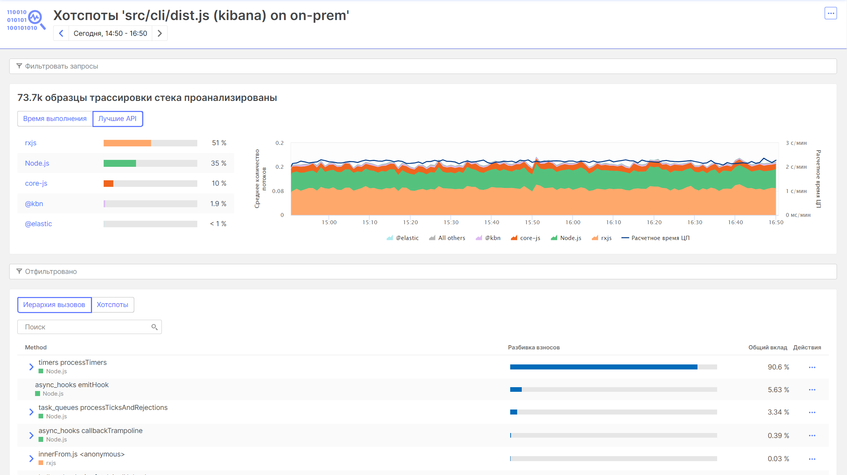The width and height of the screenshot is (847, 475).
Task: Click the search magnifier icon
Action: (x=154, y=327)
